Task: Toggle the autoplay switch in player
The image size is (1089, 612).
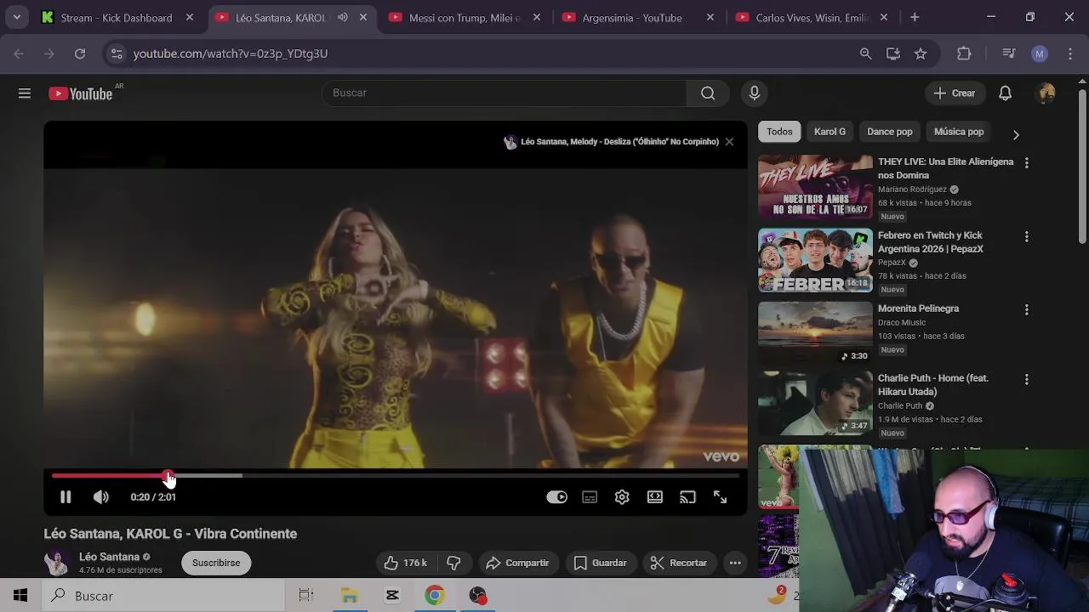Action: point(556,497)
